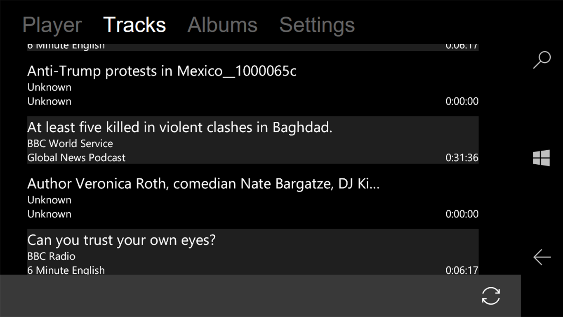The height and width of the screenshot is (317, 563).
Task: Switch to the Player tab
Action: click(52, 25)
